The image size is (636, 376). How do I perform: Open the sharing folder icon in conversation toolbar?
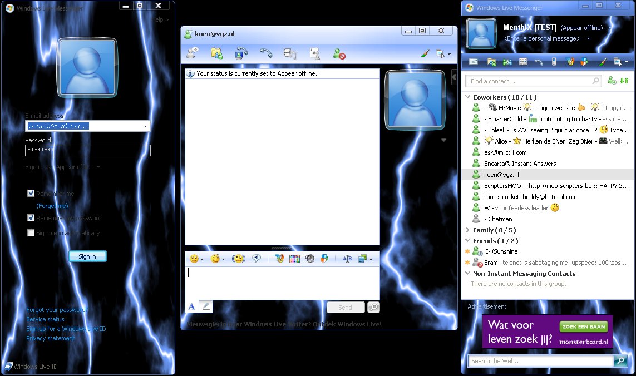(216, 53)
